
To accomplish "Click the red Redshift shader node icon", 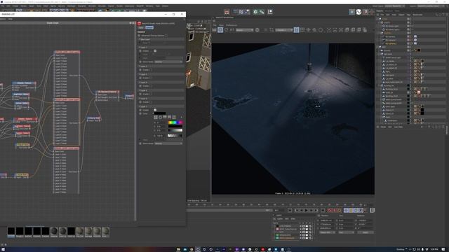I will point(140,23).
